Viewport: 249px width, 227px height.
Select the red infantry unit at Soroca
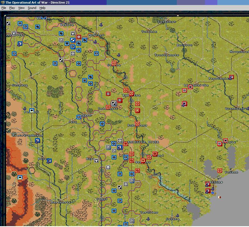pos(114,64)
